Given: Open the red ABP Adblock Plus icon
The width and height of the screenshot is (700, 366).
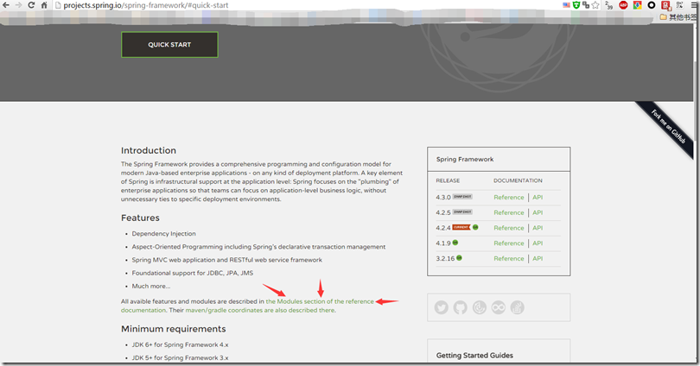Looking at the screenshot, I should (623, 5).
